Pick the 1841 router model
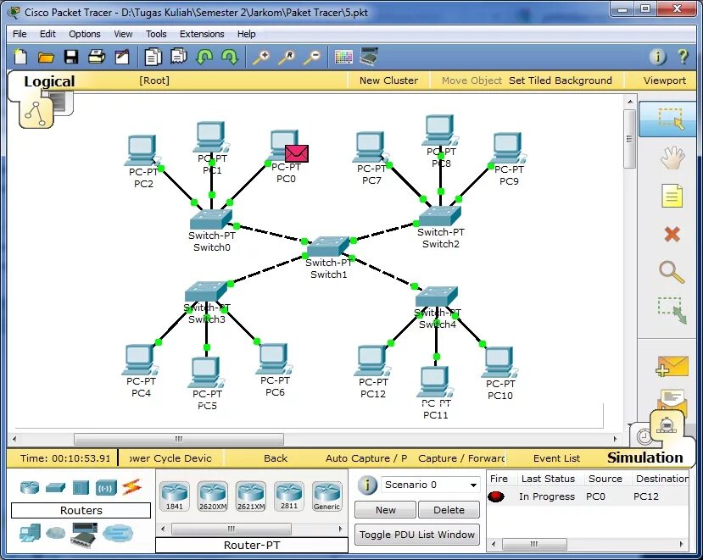This screenshot has width=703, height=560. point(175,496)
